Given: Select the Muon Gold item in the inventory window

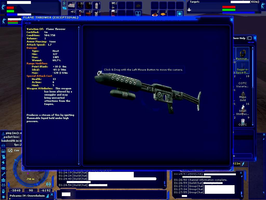Looking at the screenshot, I should (x=243, y=95).
